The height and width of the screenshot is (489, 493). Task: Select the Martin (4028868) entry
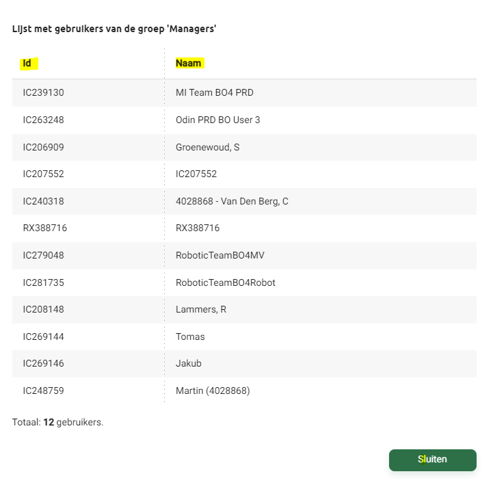(x=213, y=391)
